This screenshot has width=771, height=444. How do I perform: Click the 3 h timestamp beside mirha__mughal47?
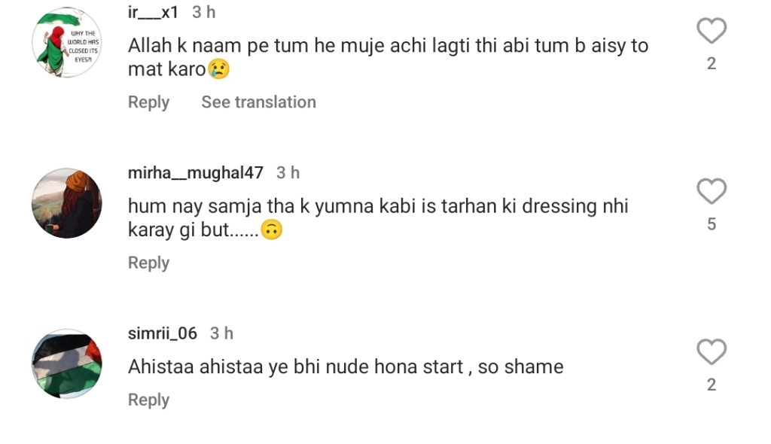point(288,172)
